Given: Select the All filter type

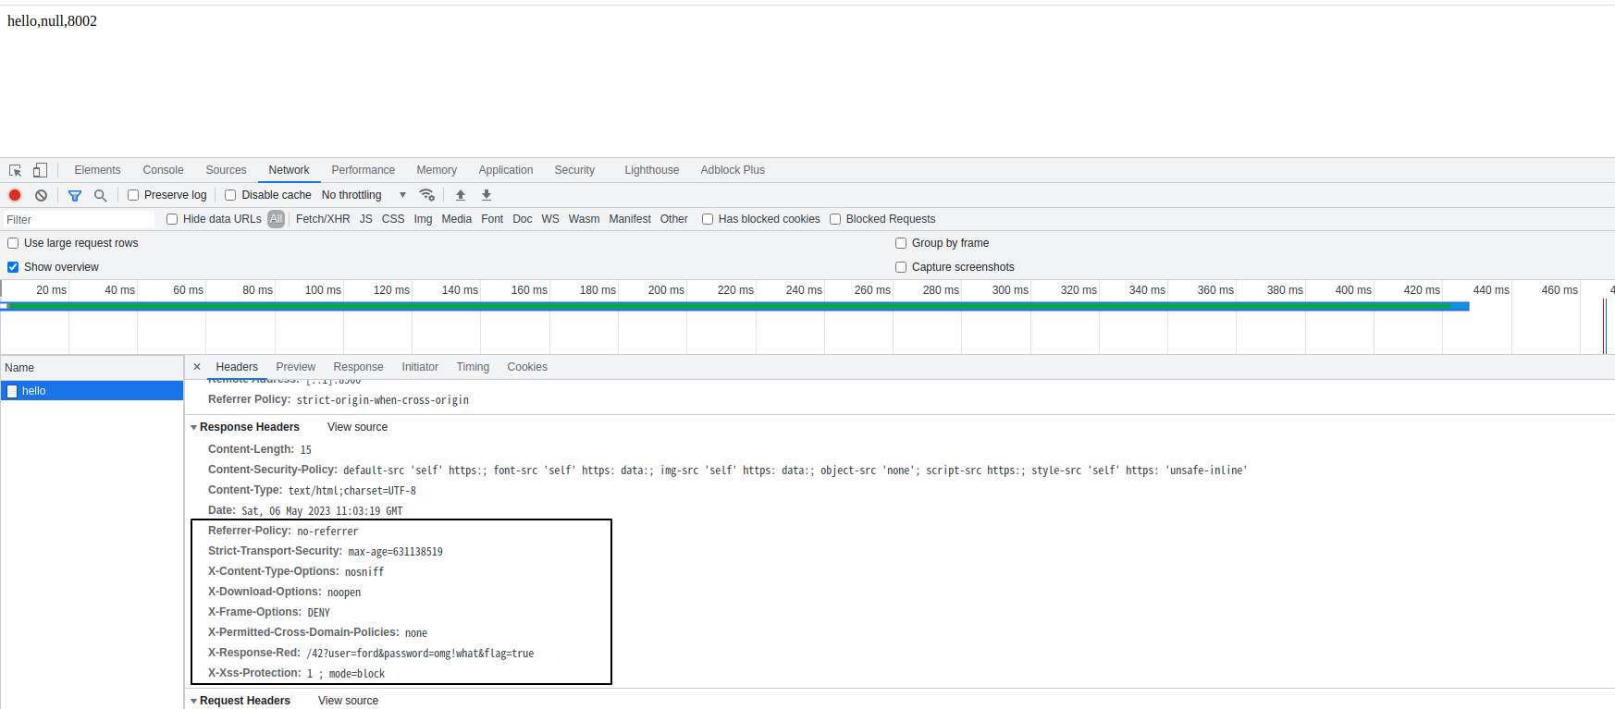Looking at the screenshot, I should pos(276,219).
